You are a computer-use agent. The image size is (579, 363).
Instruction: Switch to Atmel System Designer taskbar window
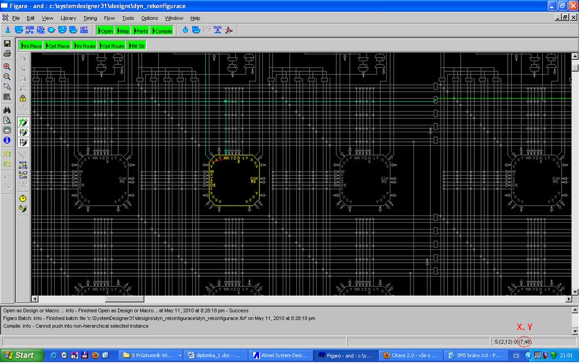[x=280, y=355]
